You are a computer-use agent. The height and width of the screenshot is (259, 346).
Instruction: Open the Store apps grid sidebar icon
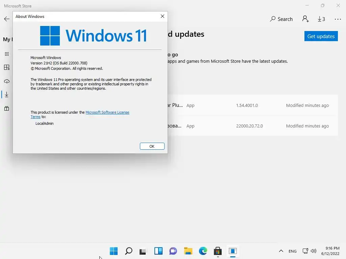pos(7,54)
